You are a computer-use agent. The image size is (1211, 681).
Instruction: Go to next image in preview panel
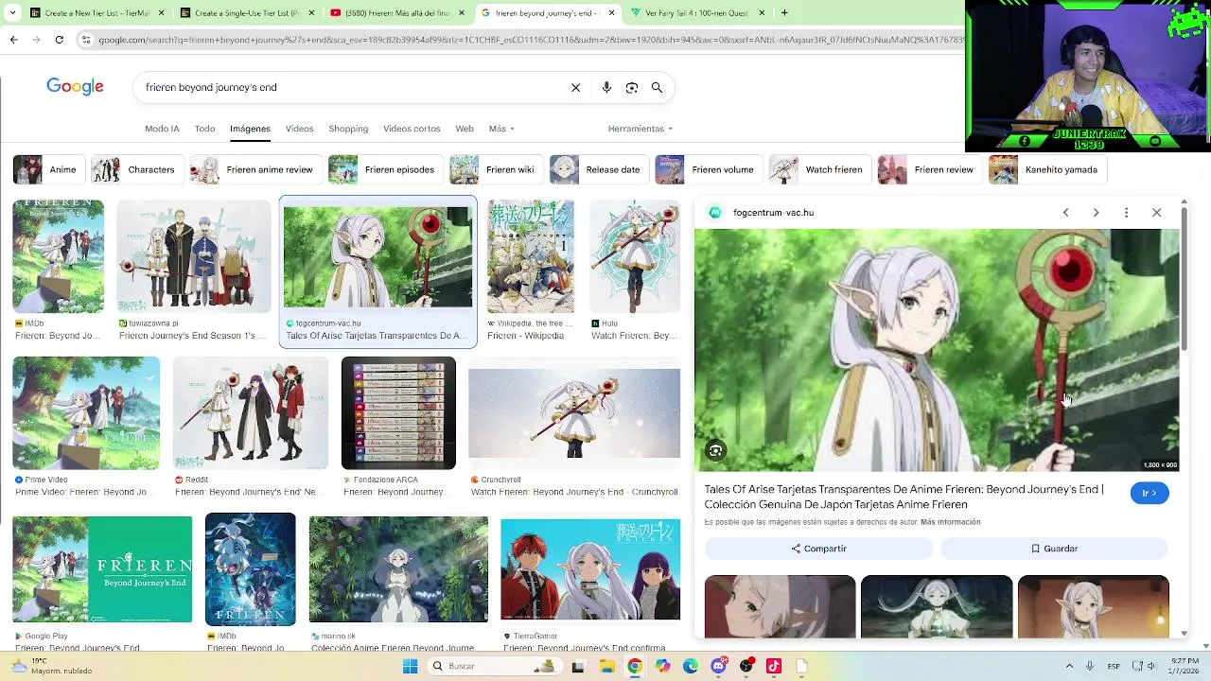coord(1096,213)
